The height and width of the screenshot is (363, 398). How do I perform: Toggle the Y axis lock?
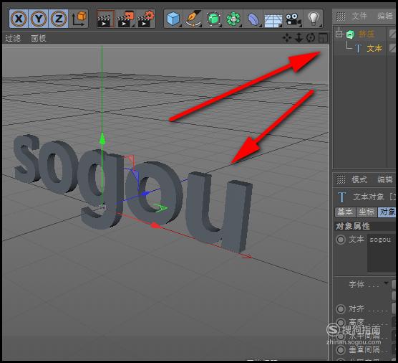tap(39, 19)
